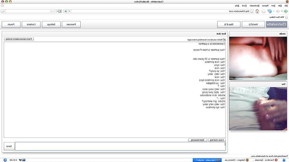This screenshot has width=289, height=162.
Task: Open the Help menu
Action: tap(237, 6)
